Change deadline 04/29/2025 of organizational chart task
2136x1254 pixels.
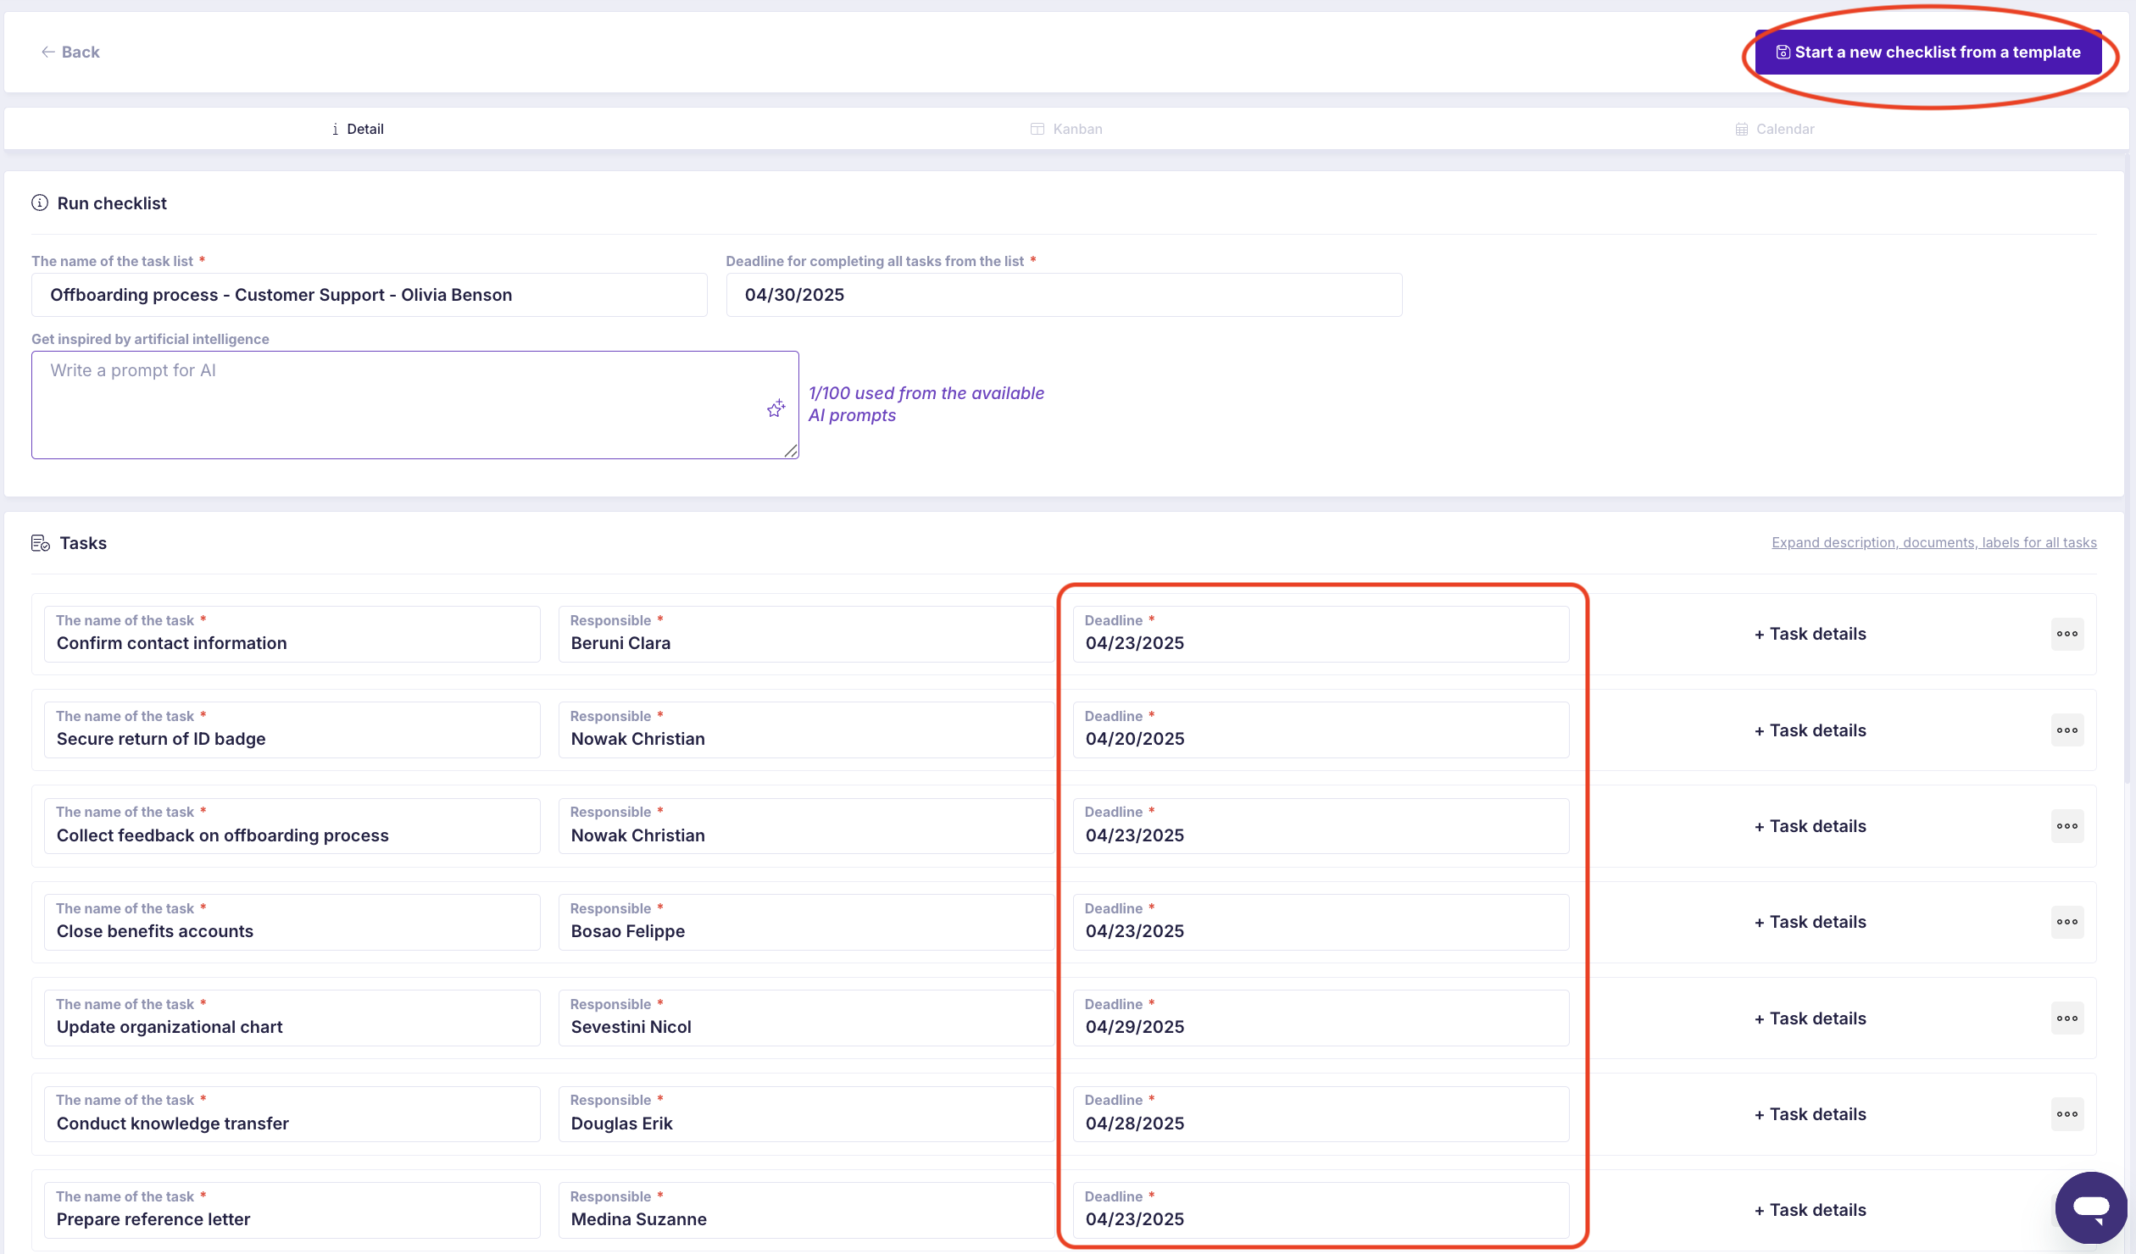point(1321,1018)
